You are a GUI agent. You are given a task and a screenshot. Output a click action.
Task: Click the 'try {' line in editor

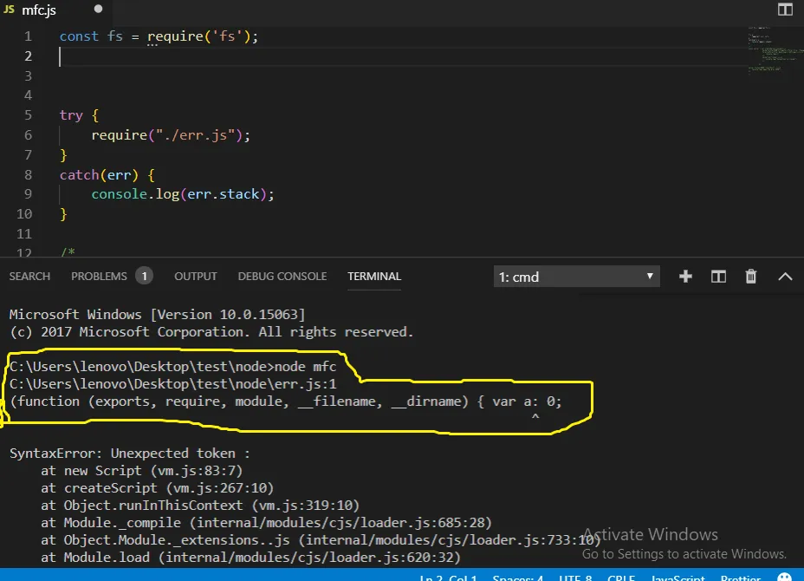[x=79, y=115]
